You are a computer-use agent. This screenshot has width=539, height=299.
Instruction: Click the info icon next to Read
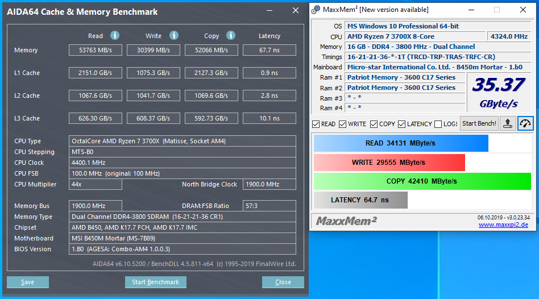point(115,35)
